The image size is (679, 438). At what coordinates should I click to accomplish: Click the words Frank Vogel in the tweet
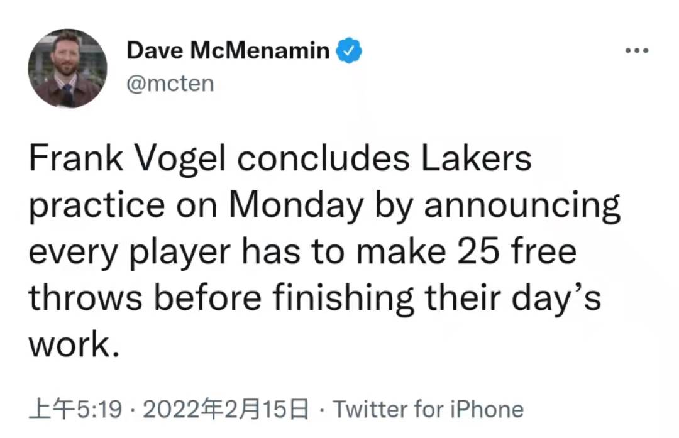tap(127, 159)
